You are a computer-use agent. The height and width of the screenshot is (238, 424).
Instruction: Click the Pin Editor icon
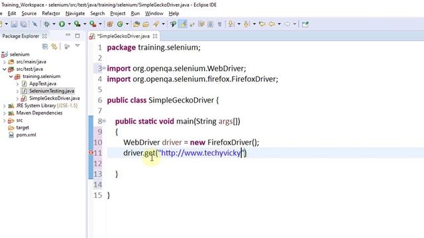coord(305,24)
